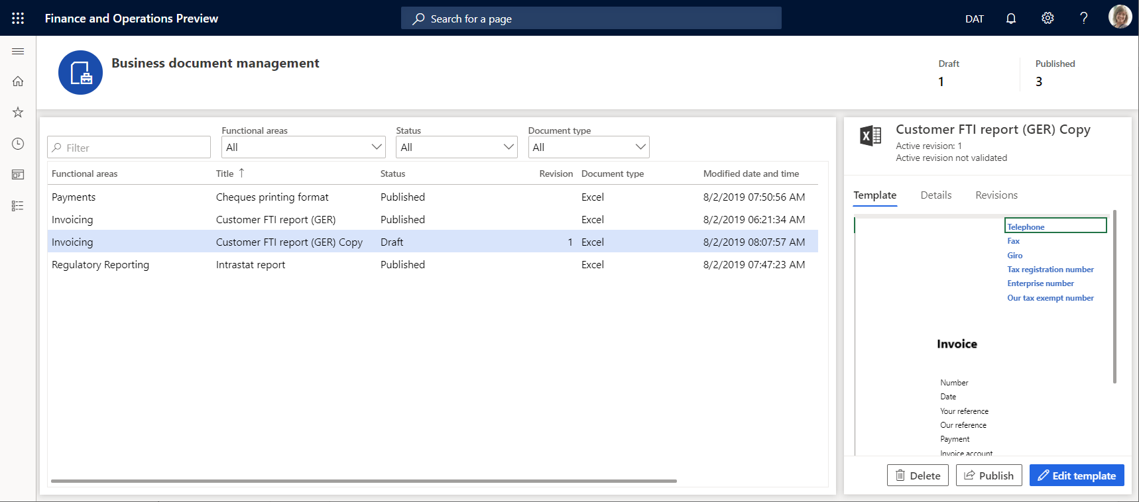
Task: Open the Settings gear icon
Action: pos(1048,19)
